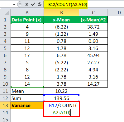Click the 'Data Point (x)' header cell
This screenshot has width=124, height=122.
[27, 20]
